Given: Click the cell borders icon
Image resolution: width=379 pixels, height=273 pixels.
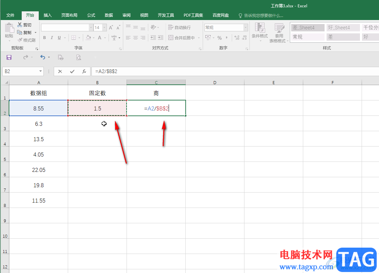Looking at the screenshot, I should tap(74, 38).
